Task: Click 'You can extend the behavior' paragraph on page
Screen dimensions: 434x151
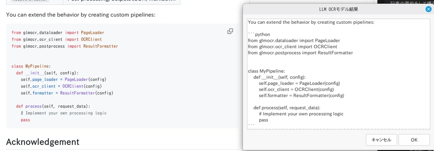Action: [x=81, y=15]
